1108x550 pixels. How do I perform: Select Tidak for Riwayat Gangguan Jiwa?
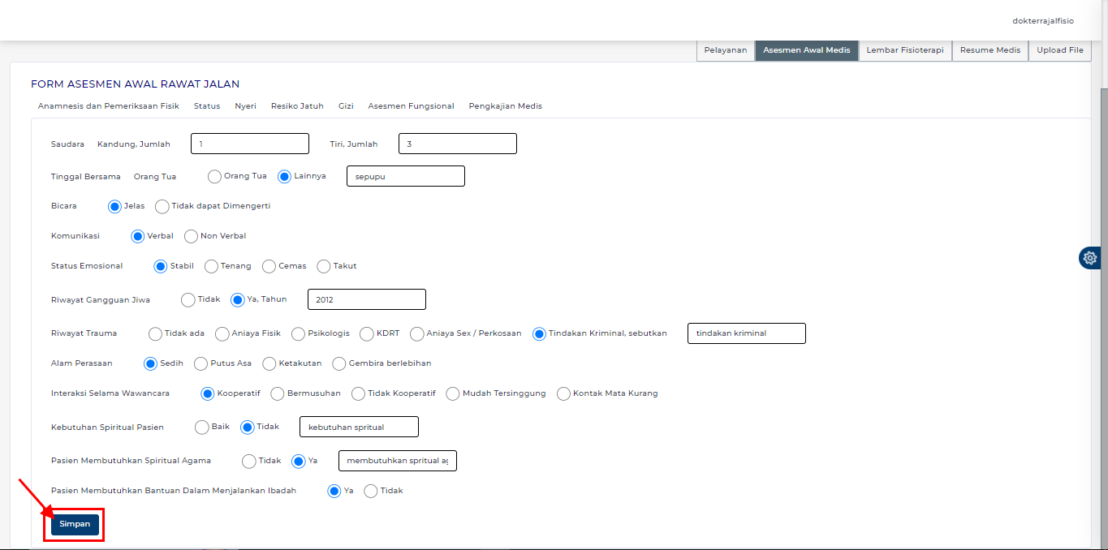pyautogui.click(x=188, y=300)
